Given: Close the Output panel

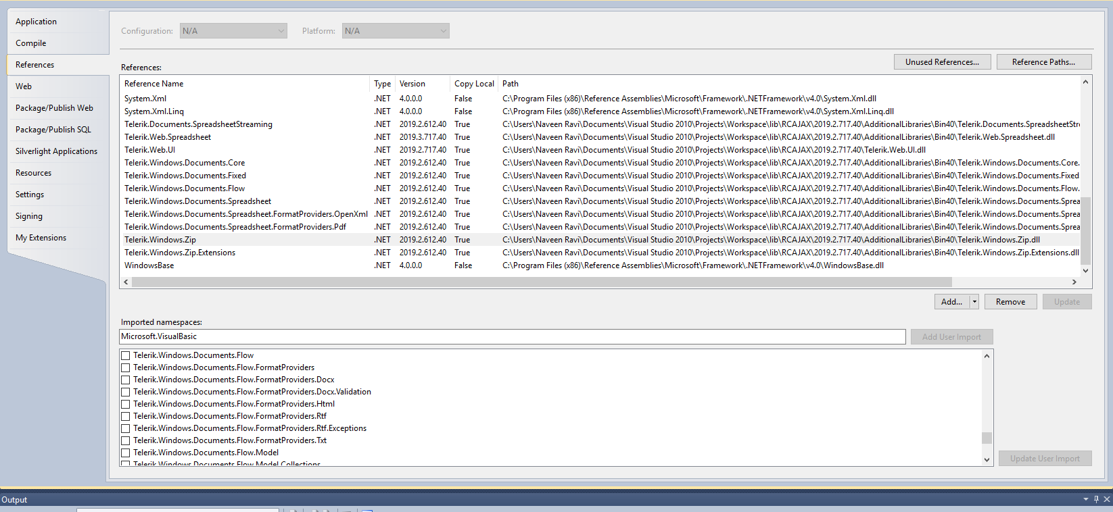Looking at the screenshot, I should (x=1107, y=499).
